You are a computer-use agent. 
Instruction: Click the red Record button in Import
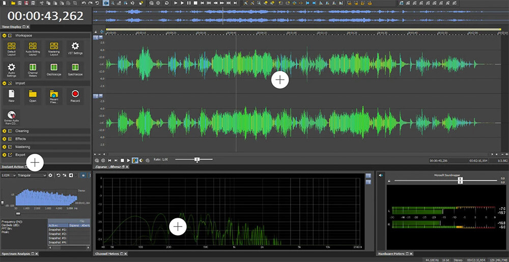click(75, 96)
